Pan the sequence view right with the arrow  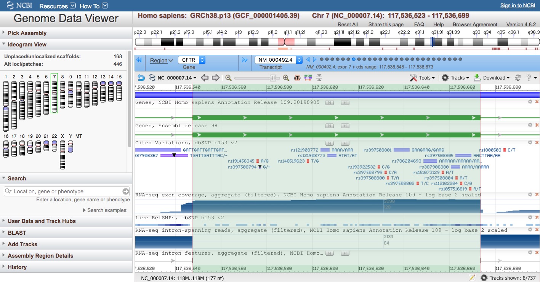(x=216, y=78)
